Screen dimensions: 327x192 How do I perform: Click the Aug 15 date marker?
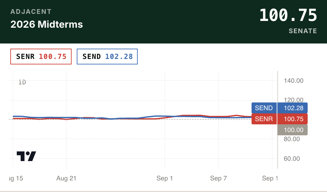tap(16, 178)
